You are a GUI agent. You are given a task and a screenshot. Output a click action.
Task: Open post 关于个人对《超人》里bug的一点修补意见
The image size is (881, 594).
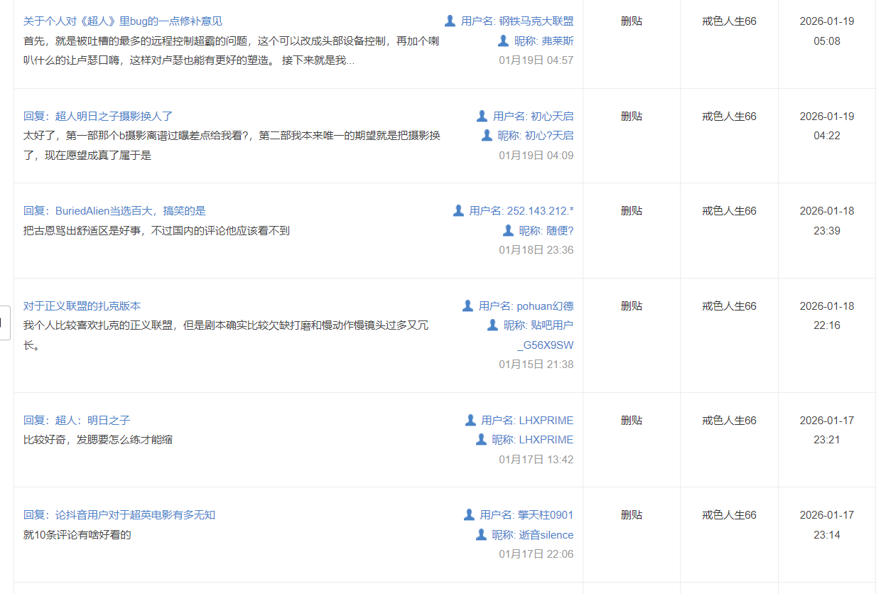[x=123, y=21]
